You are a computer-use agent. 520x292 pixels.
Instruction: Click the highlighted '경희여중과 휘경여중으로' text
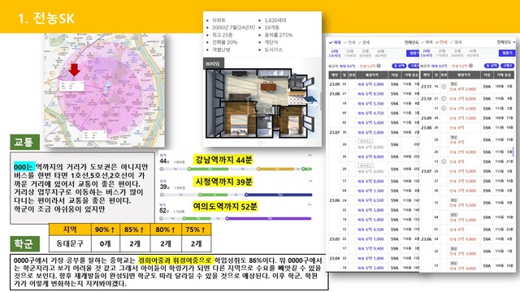175,260
